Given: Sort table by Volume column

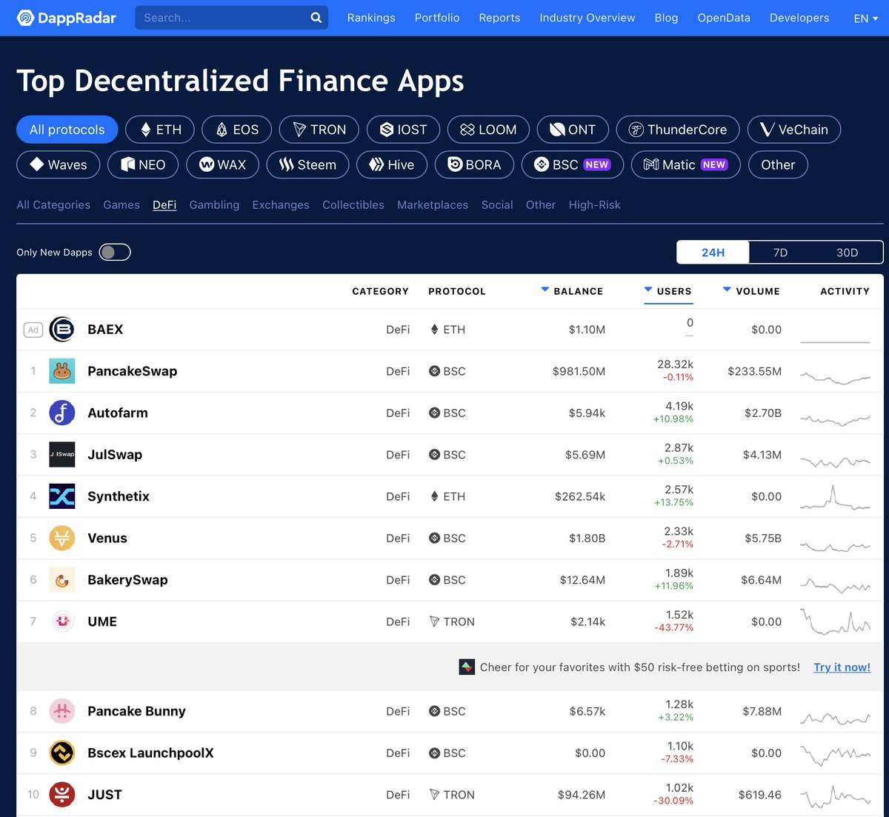Looking at the screenshot, I should pos(751,291).
